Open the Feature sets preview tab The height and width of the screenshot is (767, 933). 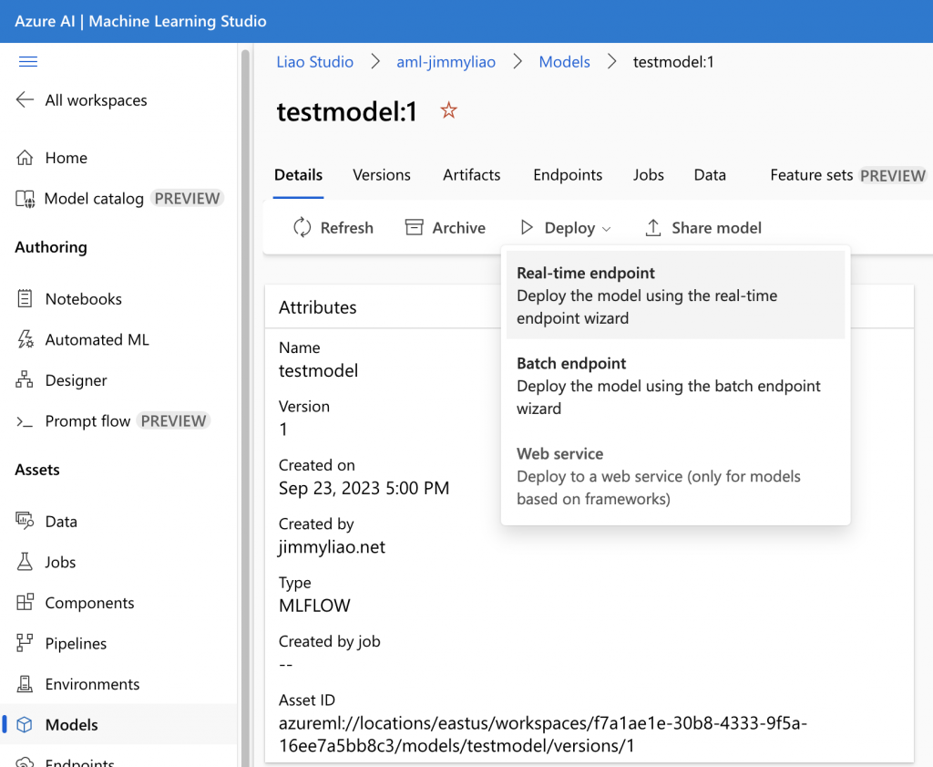point(848,175)
